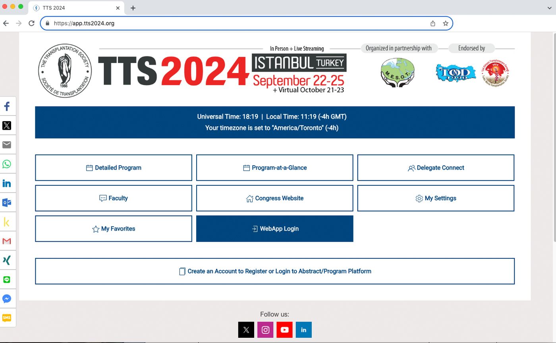Screen dimensions: 556x343
Task: Share via Facebook Messenger icon
Action: pos(7,299)
